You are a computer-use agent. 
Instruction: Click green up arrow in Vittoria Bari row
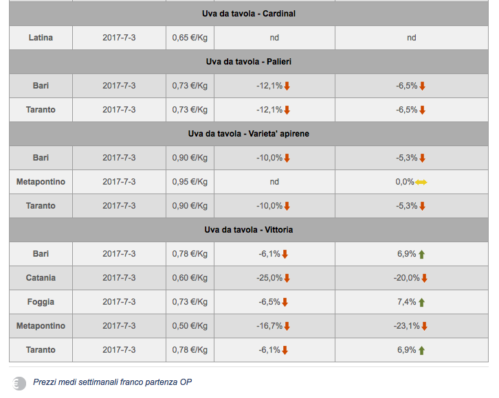click(x=421, y=255)
